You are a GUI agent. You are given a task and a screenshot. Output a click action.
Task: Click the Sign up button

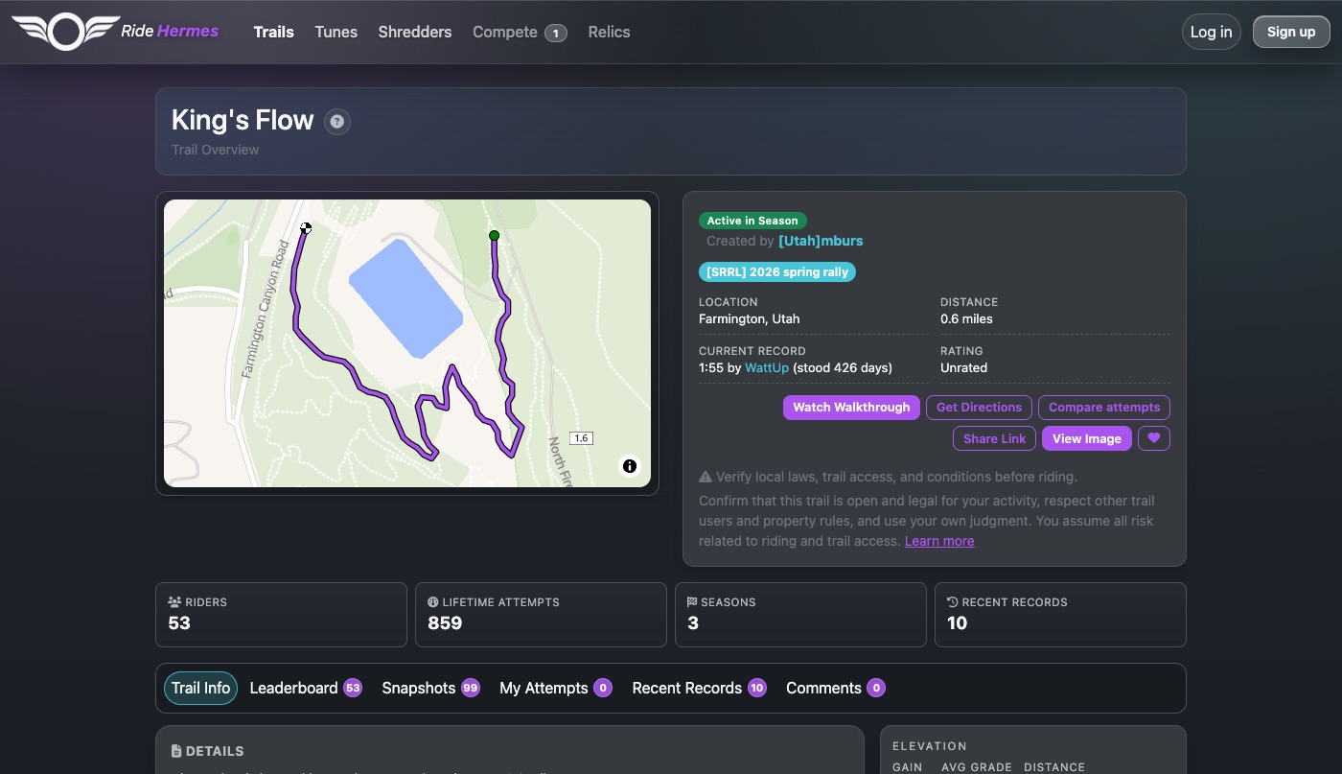tap(1291, 32)
